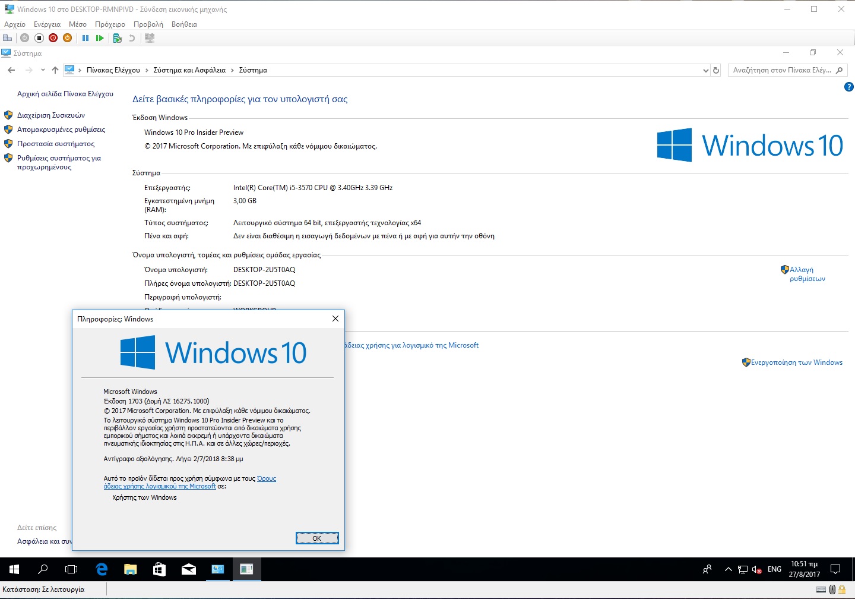Click Ενεργοποίηση των Windows link
The height and width of the screenshot is (599, 855).
coord(797,362)
